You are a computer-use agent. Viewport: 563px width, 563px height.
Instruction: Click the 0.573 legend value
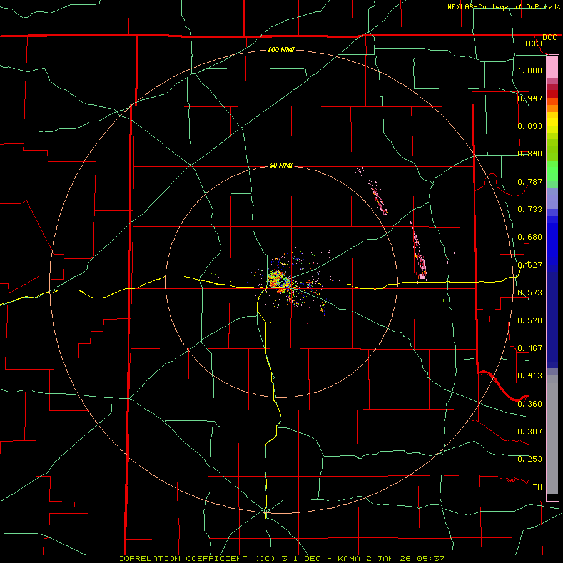point(530,293)
